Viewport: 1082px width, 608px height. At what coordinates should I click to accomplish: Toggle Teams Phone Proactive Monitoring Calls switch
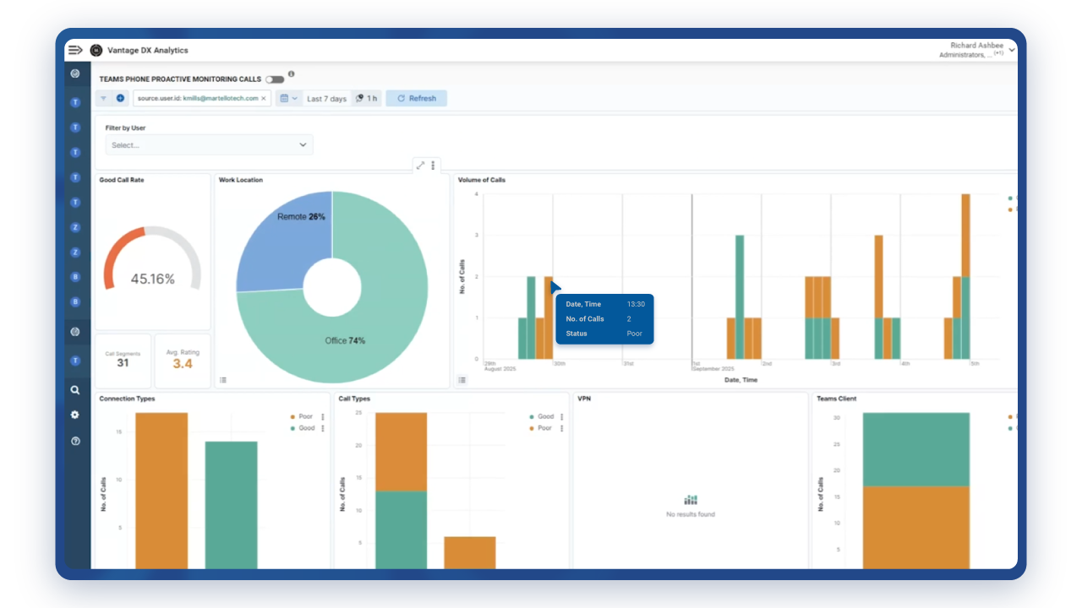[275, 79]
